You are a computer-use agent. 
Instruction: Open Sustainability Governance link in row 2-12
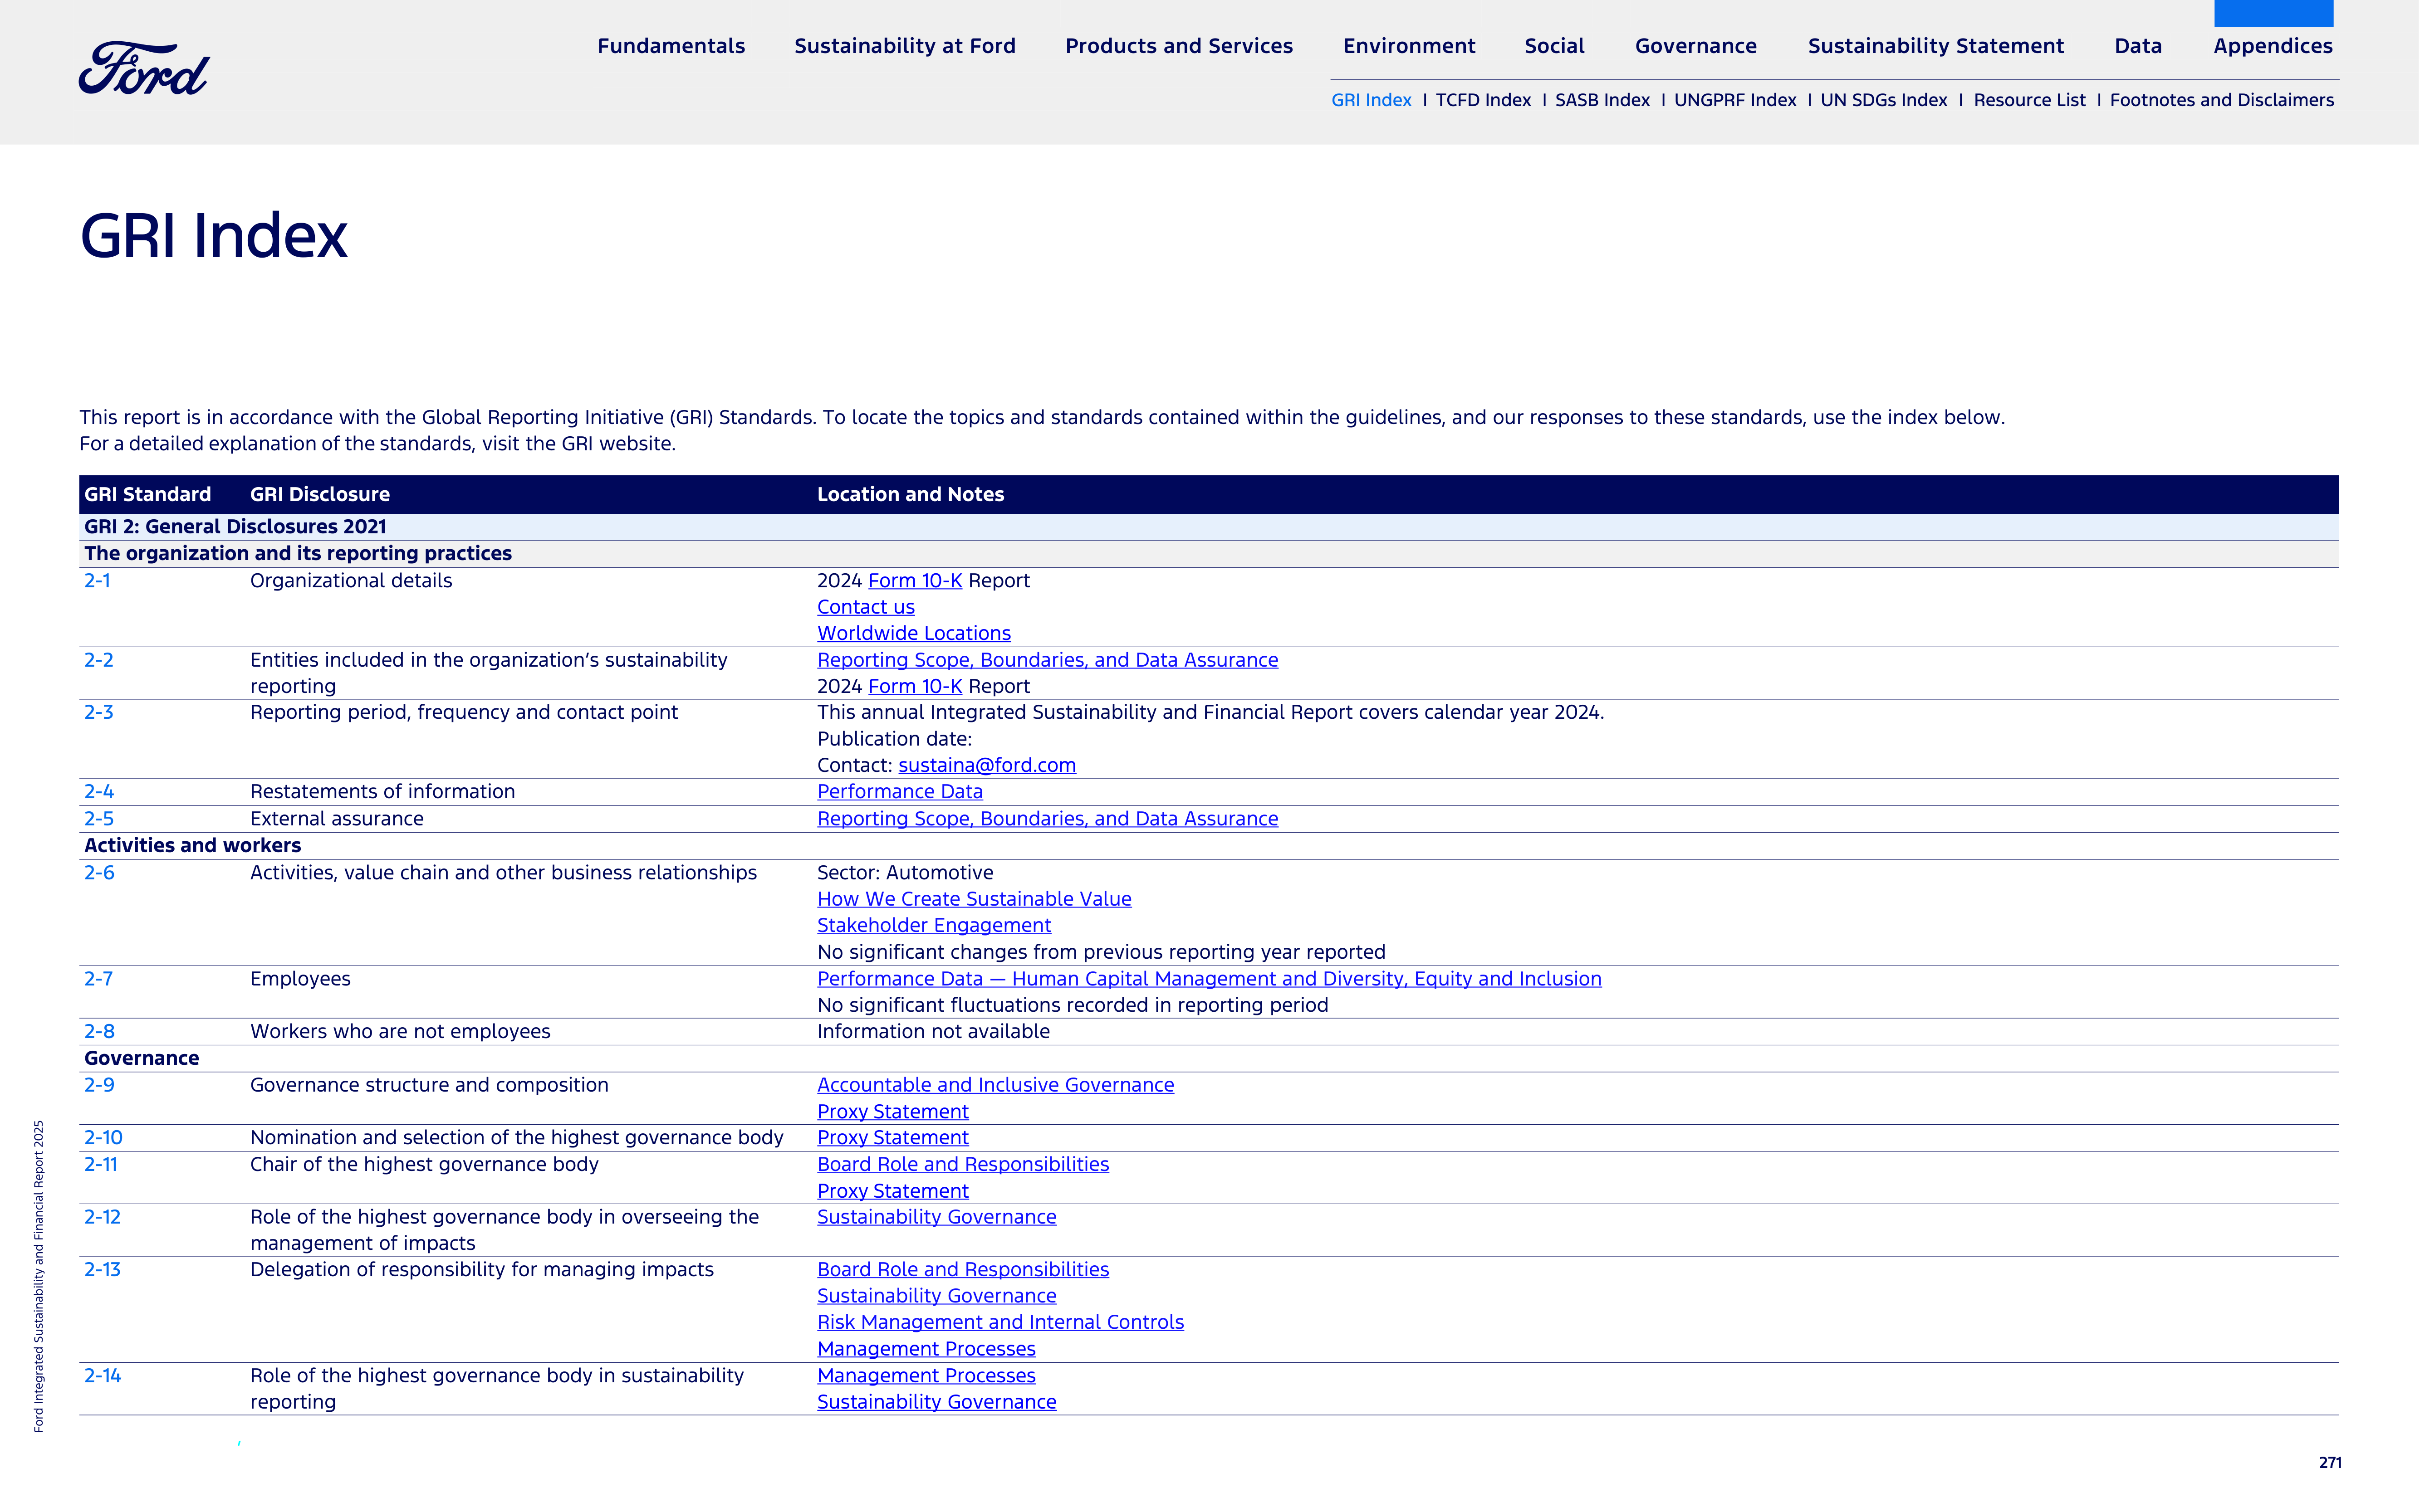pos(936,1217)
